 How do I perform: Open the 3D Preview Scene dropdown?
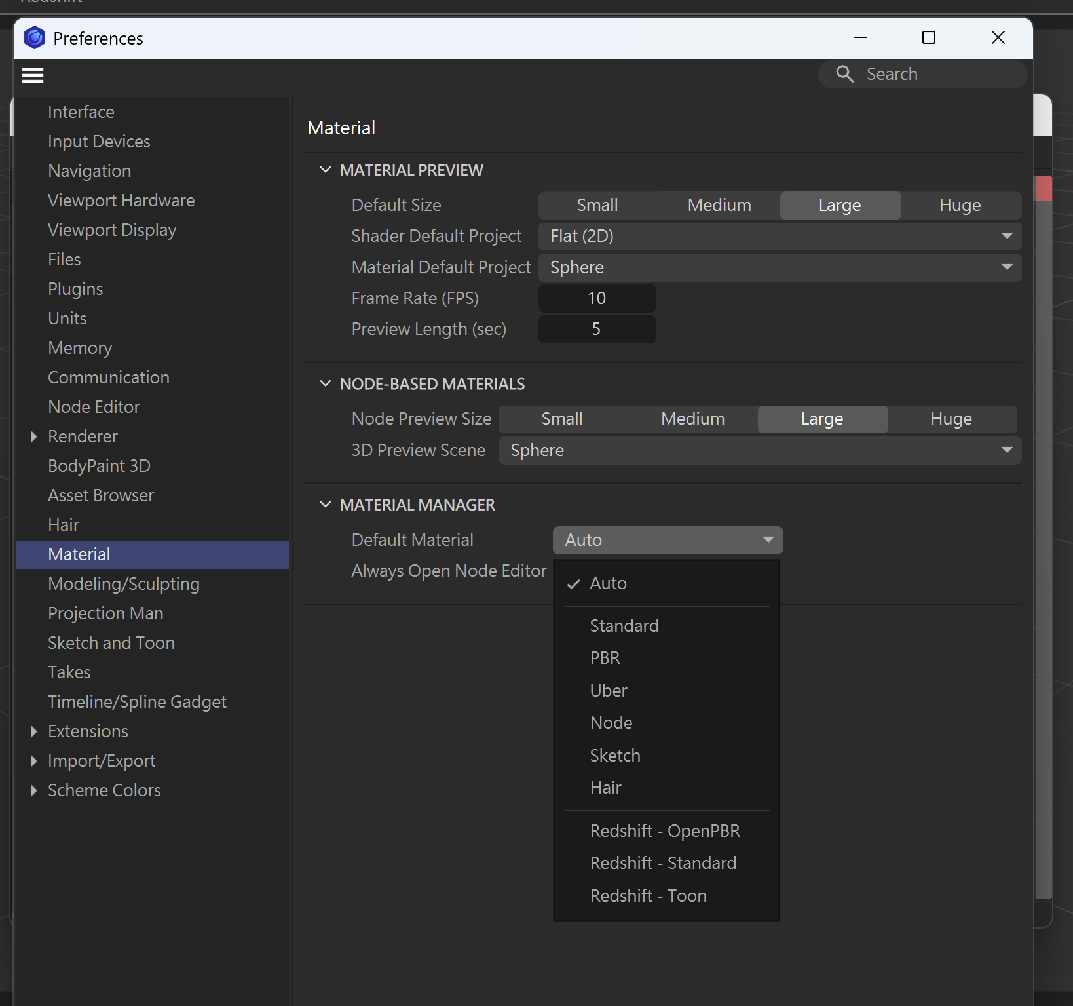[x=759, y=450]
